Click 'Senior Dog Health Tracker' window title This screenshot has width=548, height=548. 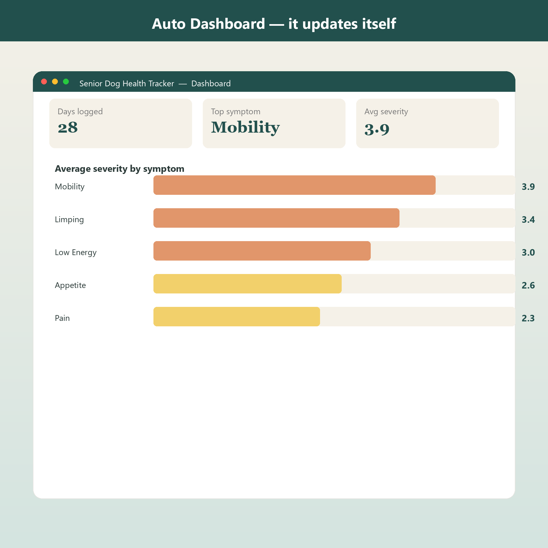127,84
